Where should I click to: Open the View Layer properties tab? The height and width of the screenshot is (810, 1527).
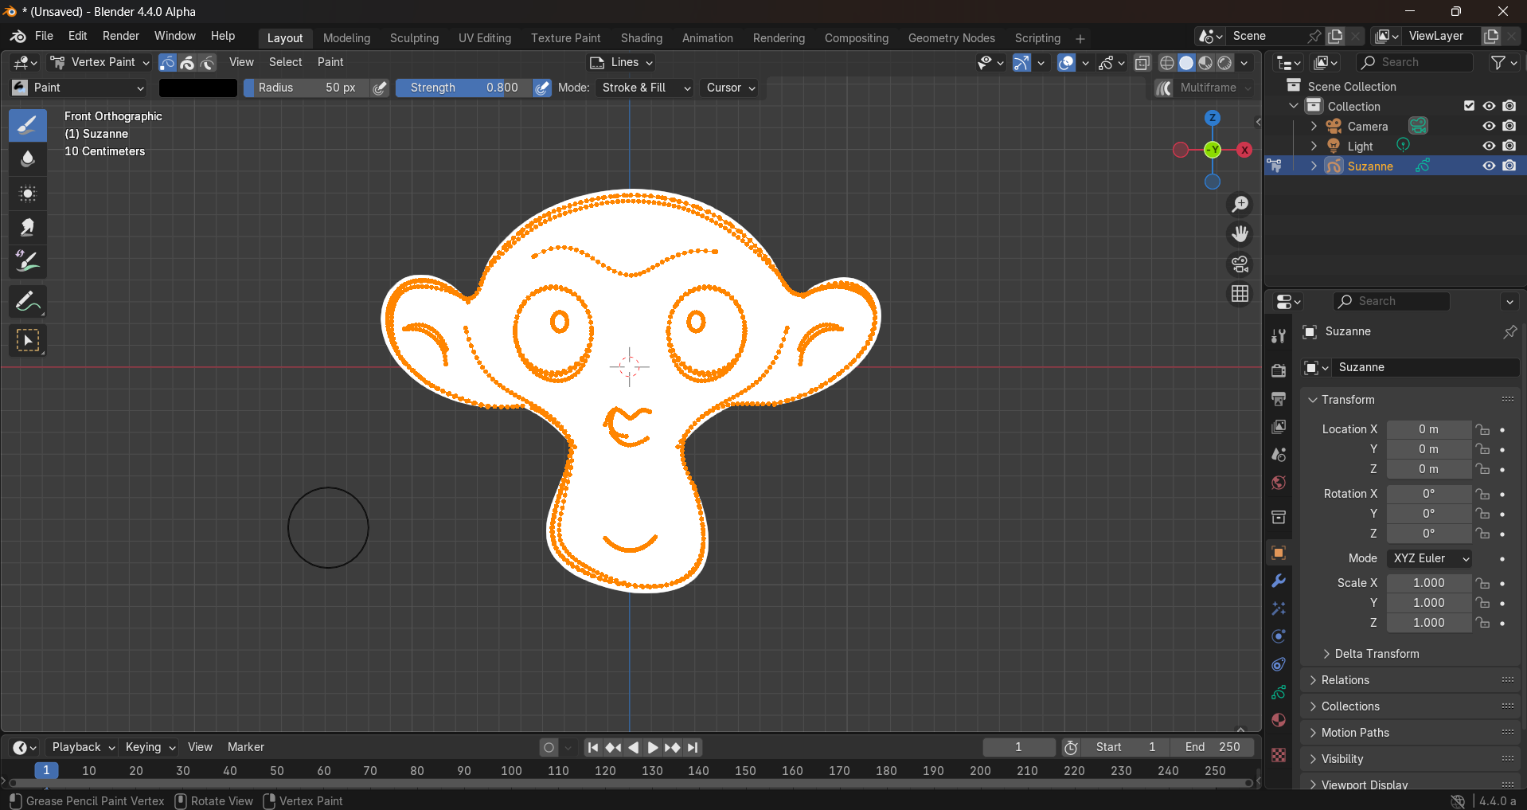tap(1279, 427)
